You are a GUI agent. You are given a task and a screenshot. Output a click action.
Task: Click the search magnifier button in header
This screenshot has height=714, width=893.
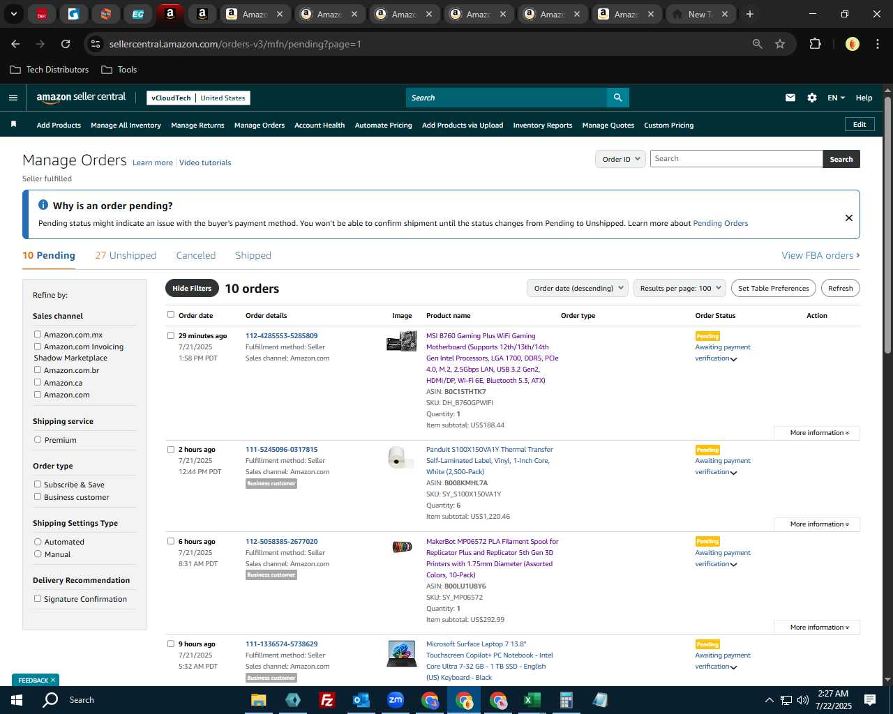pyautogui.click(x=617, y=98)
